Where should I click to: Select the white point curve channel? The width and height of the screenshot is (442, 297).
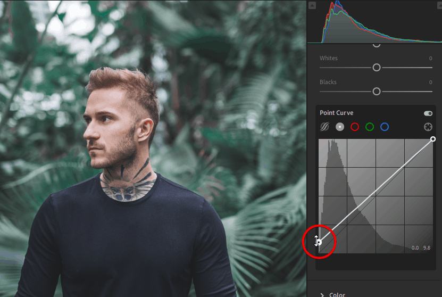[340, 127]
